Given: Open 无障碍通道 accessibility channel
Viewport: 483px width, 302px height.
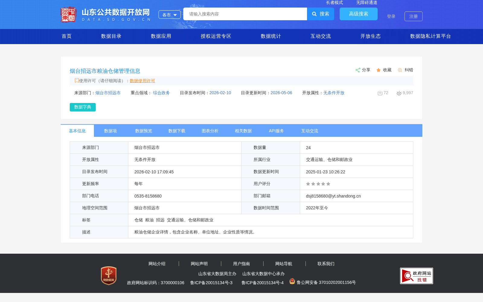Looking at the screenshot, I should point(367,2).
